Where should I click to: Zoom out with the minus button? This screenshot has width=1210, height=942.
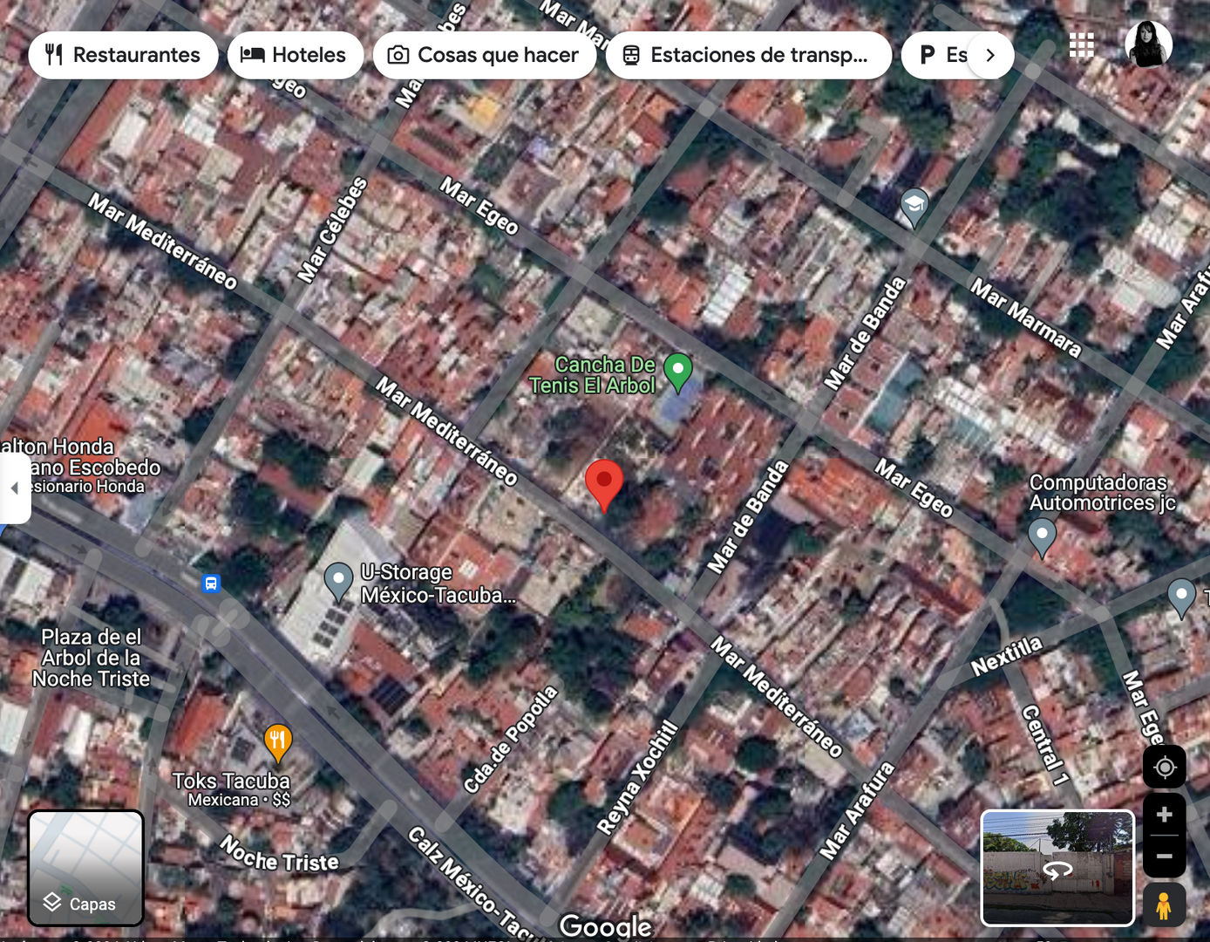pos(1165,857)
